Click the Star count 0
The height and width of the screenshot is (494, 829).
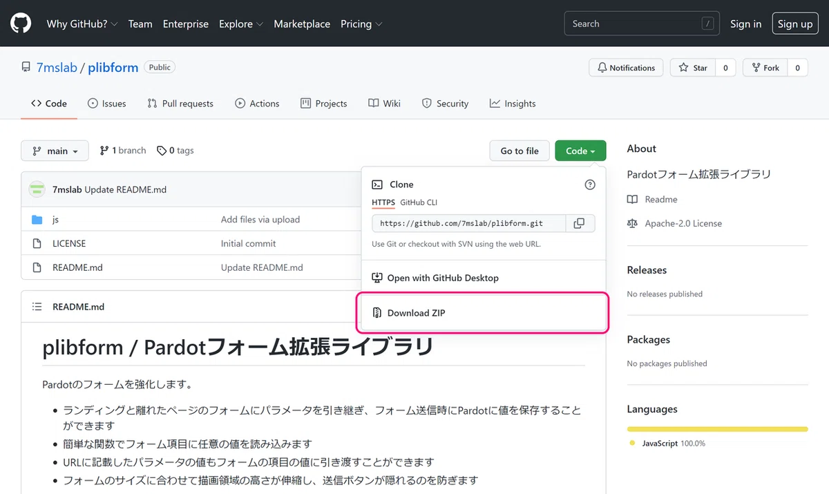point(725,68)
